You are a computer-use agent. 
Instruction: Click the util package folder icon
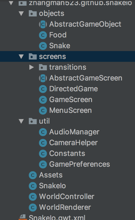click(x=33, y=121)
